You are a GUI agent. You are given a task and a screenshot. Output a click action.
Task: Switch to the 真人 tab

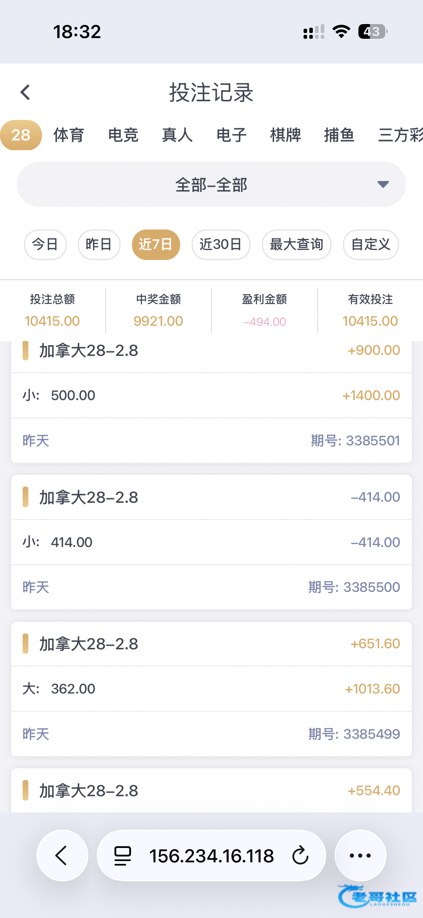click(177, 135)
